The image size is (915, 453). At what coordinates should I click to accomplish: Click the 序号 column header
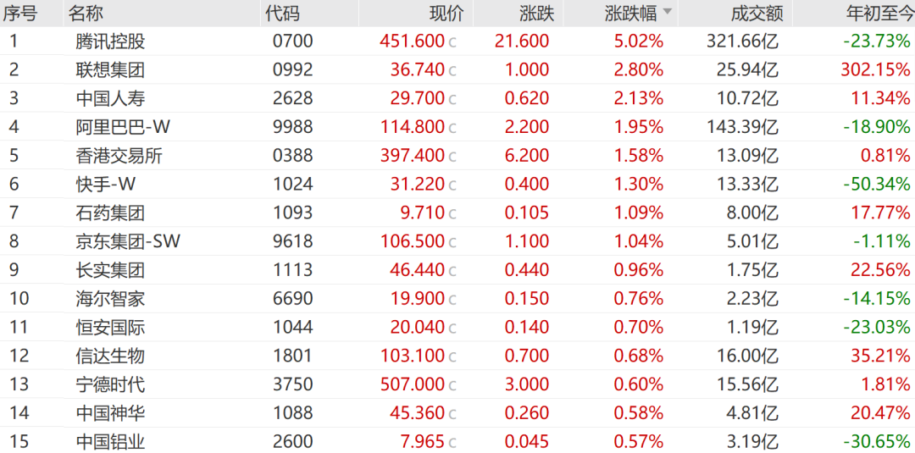coord(19,13)
